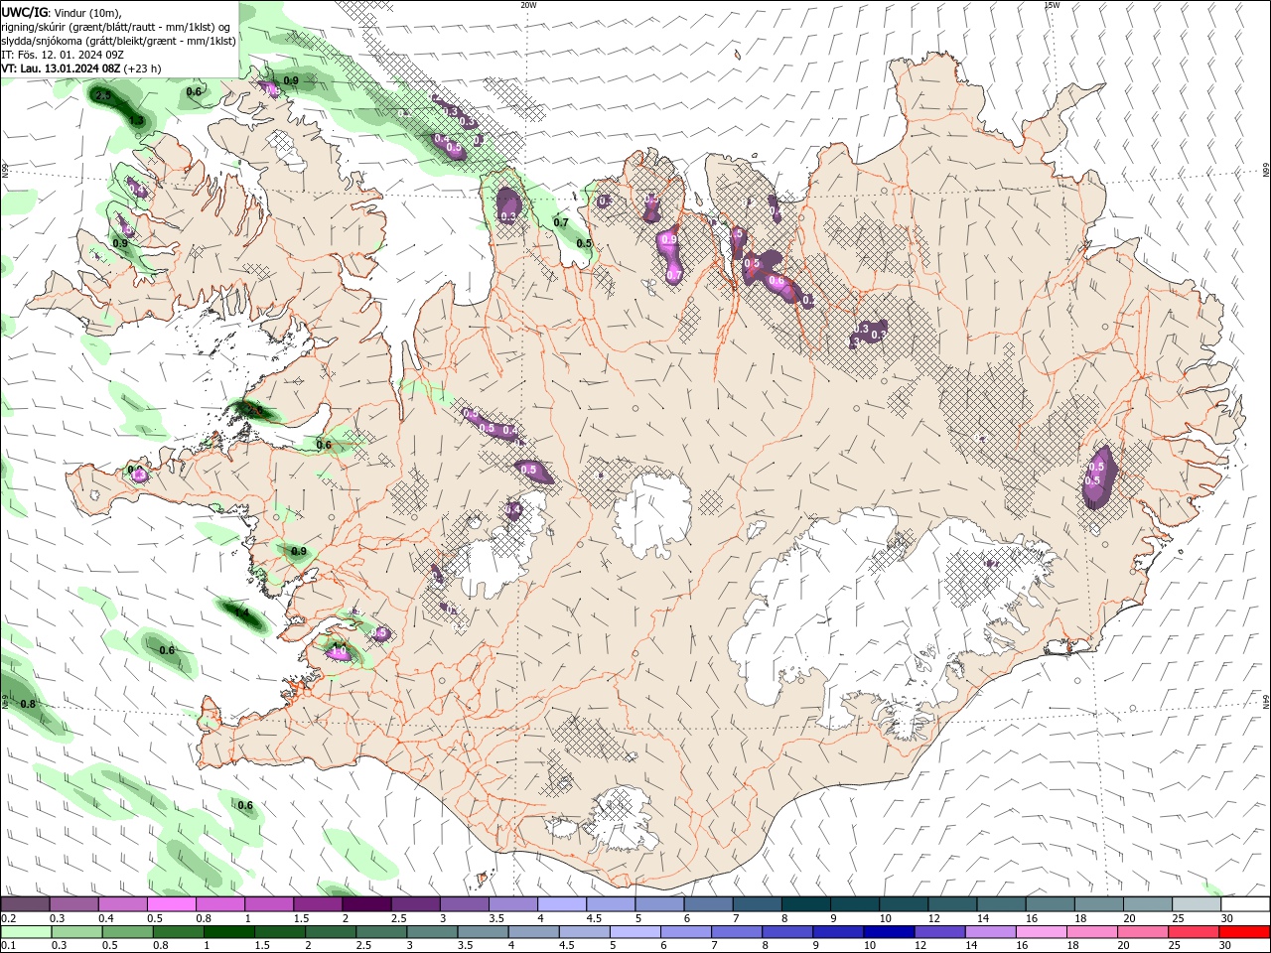Click the 'slydda/snjókoma' description line in header
1271x953 pixels.
pos(118,41)
